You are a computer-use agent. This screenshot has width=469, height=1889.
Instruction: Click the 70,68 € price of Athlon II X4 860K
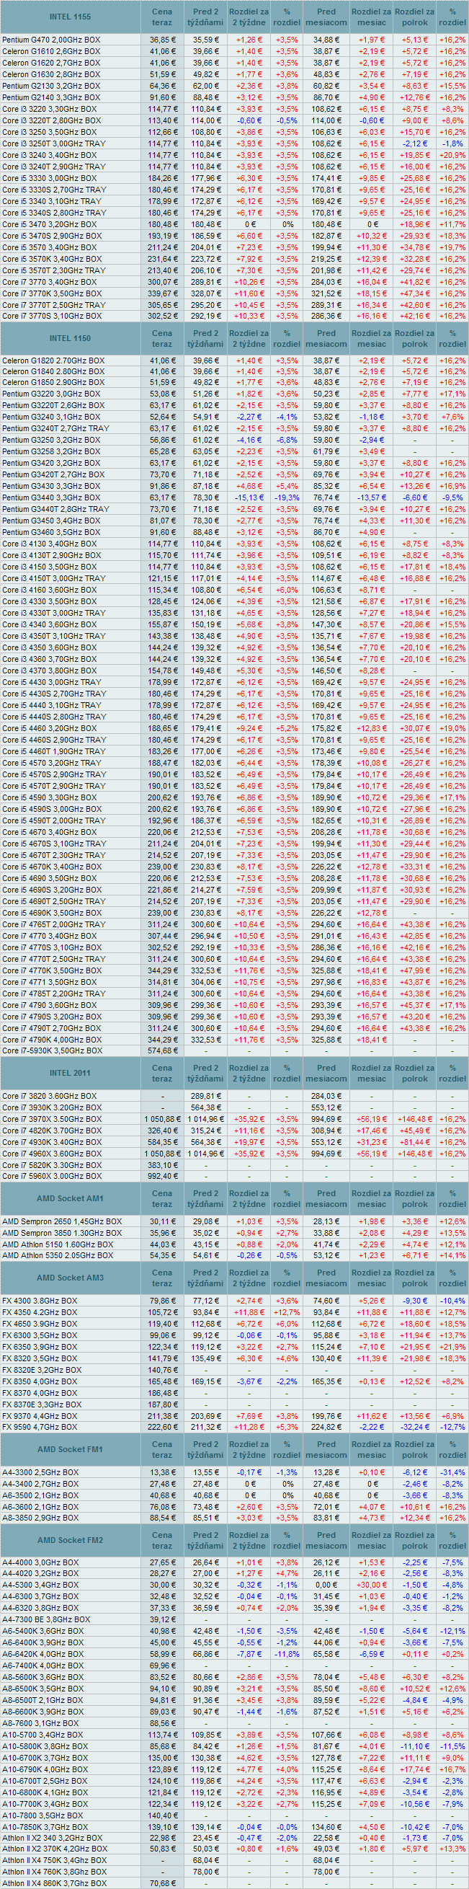pos(163,1883)
